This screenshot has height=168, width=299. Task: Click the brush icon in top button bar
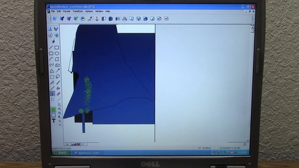[90, 19]
